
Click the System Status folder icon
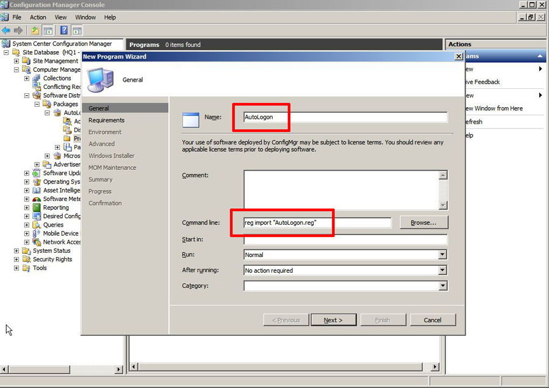(26, 250)
